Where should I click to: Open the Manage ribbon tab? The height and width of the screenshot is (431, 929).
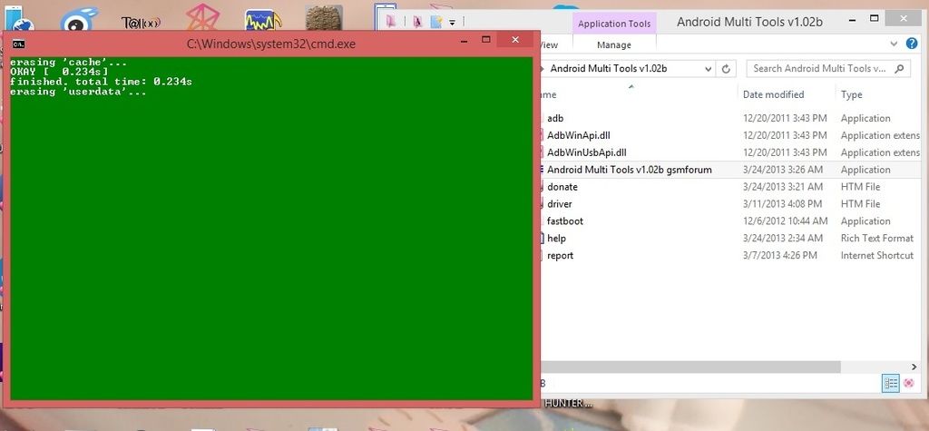coord(614,44)
